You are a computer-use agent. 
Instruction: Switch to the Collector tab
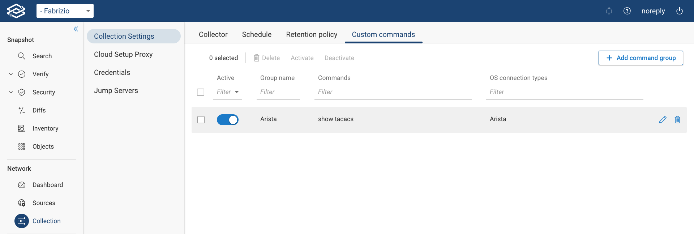point(213,34)
